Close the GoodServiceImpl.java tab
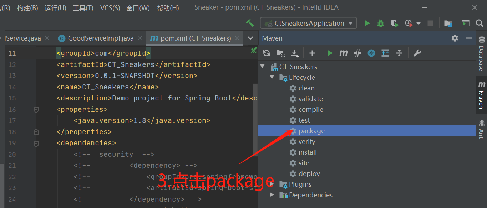The width and height of the screenshot is (487, 208). pos(140,38)
